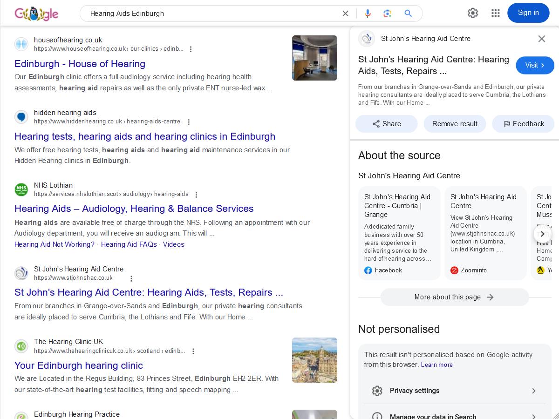559x419 pixels.
Task: Click the Learn more link about personalisation
Action: (437, 365)
